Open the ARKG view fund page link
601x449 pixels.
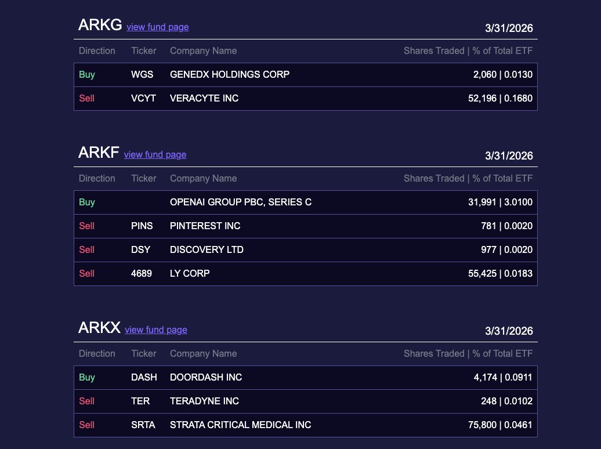click(157, 27)
